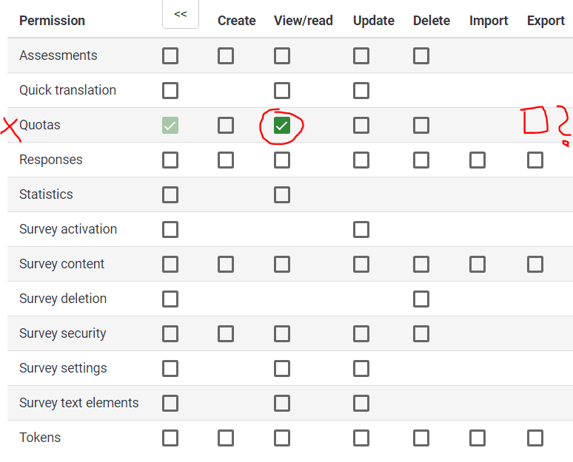Tick Survey text elements Update checkbox
This screenshot has width=573, height=462.
click(x=361, y=403)
